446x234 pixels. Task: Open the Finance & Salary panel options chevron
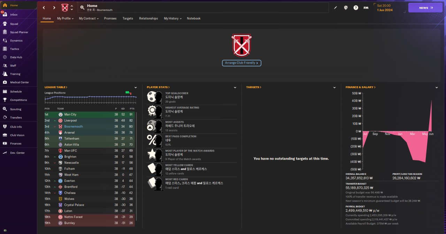(x=437, y=88)
